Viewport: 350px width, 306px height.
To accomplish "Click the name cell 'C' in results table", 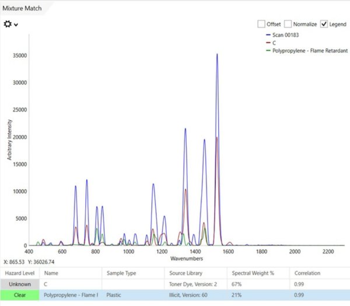I will [71, 284].
